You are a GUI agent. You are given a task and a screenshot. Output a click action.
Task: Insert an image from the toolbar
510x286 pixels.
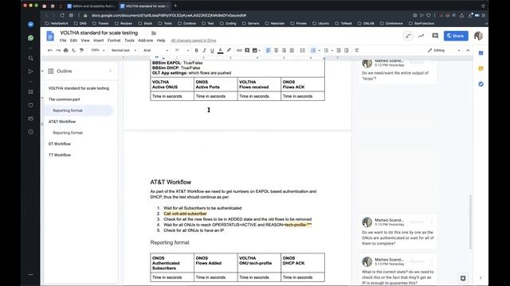click(x=255, y=50)
